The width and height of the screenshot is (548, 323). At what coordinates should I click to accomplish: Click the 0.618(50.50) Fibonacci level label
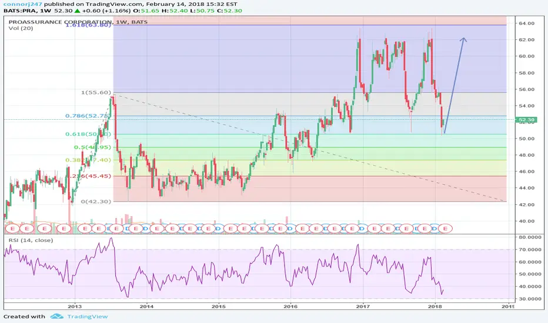(88, 134)
